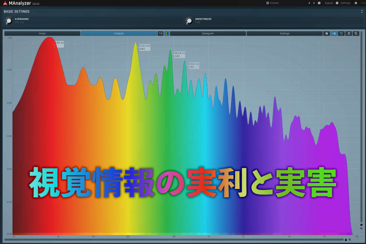Click the rightmost export icon in analyzer toolbar
Viewport: 366px width, 244px height.
click(355, 34)
